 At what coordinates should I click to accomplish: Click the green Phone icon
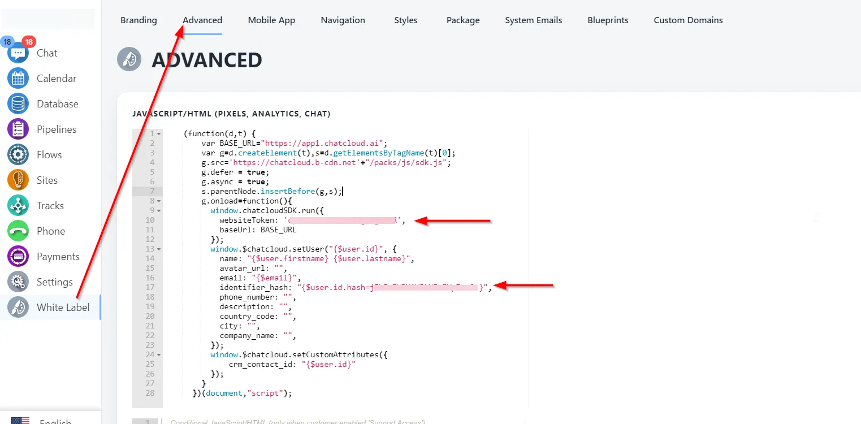click(18, 231)
